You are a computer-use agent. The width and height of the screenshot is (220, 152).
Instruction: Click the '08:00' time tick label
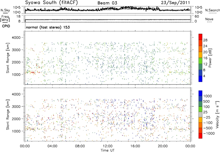point(80,146)
